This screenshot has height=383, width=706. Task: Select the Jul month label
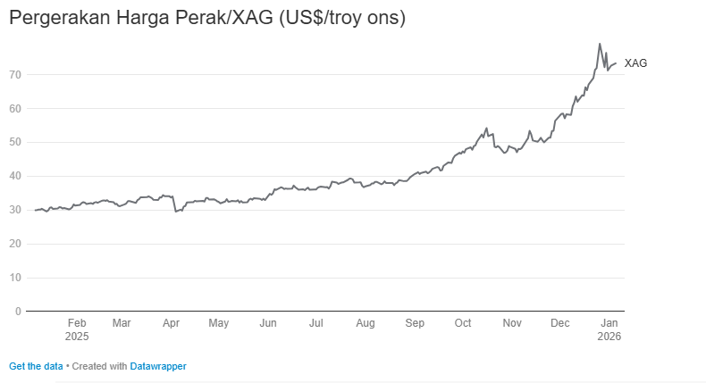tap(315, 323)
